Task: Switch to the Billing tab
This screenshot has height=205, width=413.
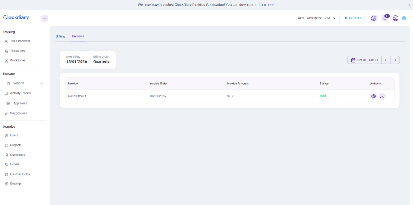Action: pyautogui.click(x=60, y=36)
